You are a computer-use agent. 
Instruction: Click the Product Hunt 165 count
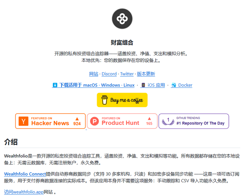tap(149, 123)
